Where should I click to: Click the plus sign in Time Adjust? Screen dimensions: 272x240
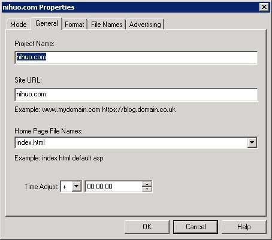65,187
